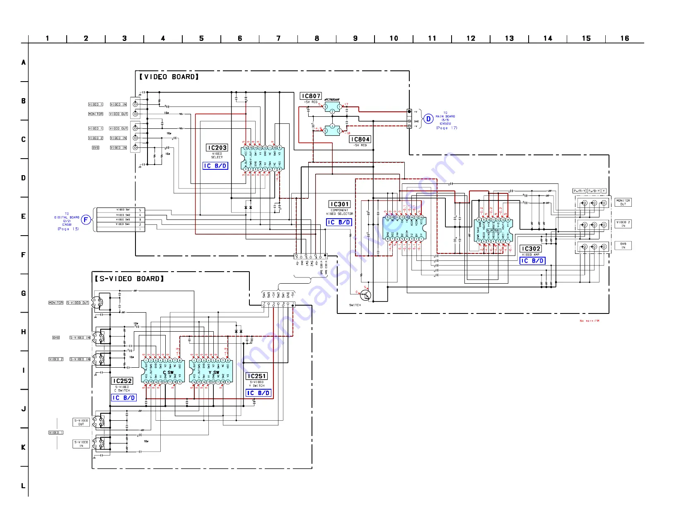
Task: Click row header A
Action: tap(24, 63)
